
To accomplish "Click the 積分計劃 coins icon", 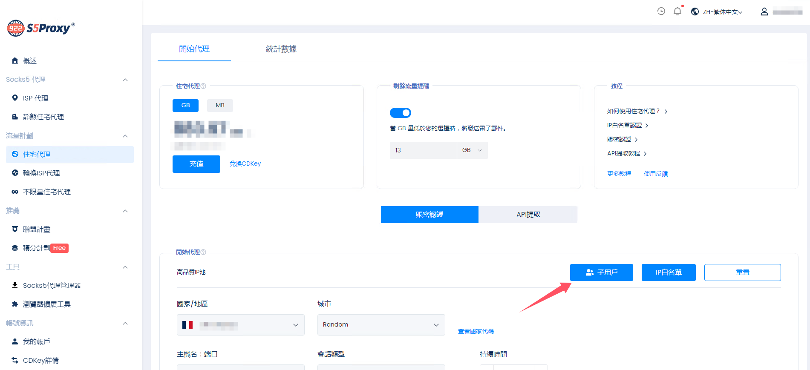I will pos(15,248).
